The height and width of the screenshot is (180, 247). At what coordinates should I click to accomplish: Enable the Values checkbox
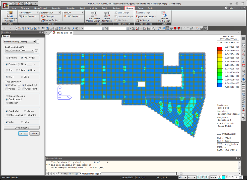[x=7, y=89]
